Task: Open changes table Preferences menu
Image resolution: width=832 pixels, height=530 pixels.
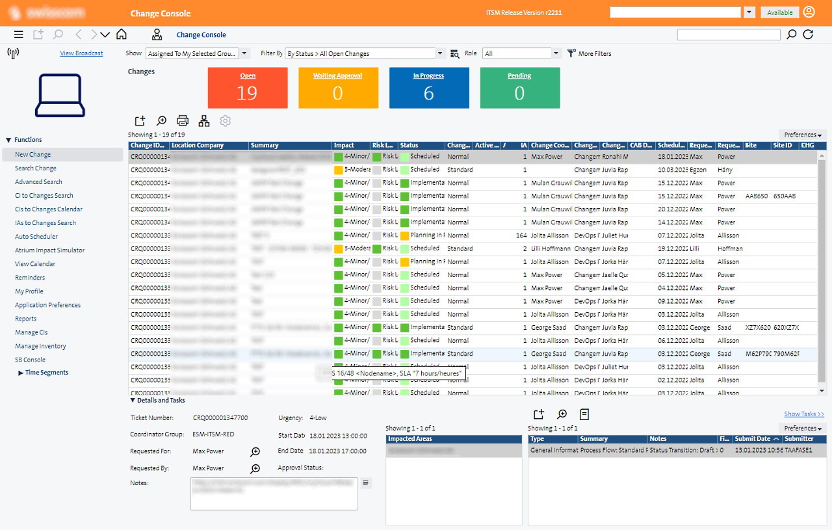Action: [x=803, y=135]
